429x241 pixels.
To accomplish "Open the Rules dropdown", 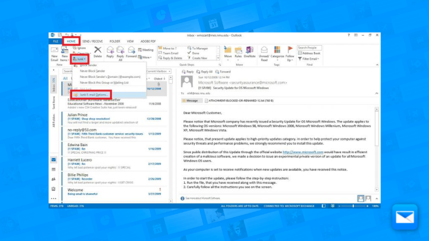I will 238,53.
